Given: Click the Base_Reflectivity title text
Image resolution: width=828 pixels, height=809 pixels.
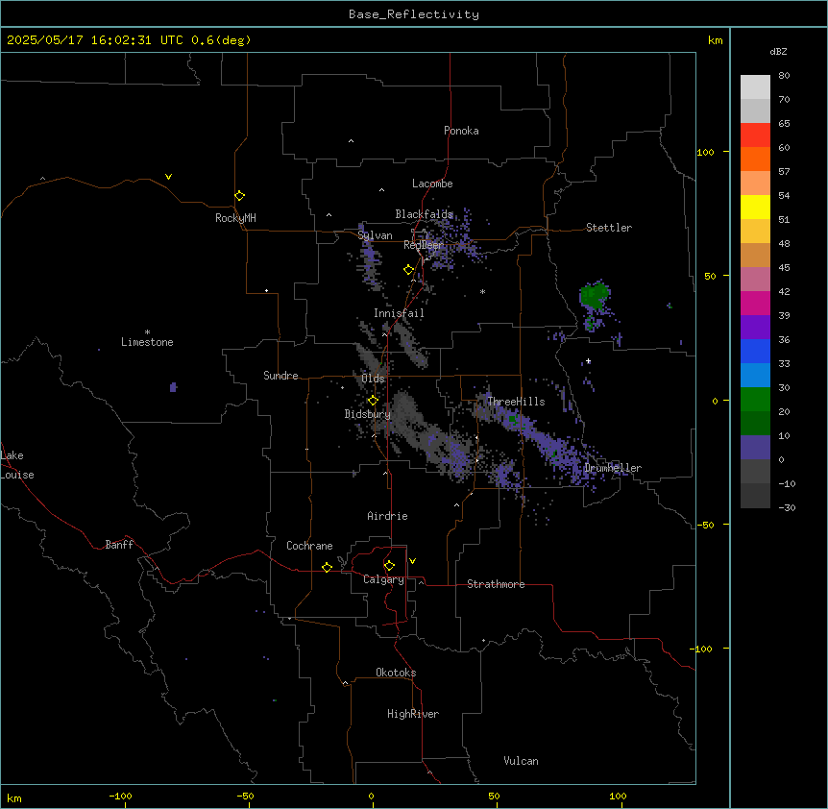Looking at the screenshot, I should coord(413,14).
